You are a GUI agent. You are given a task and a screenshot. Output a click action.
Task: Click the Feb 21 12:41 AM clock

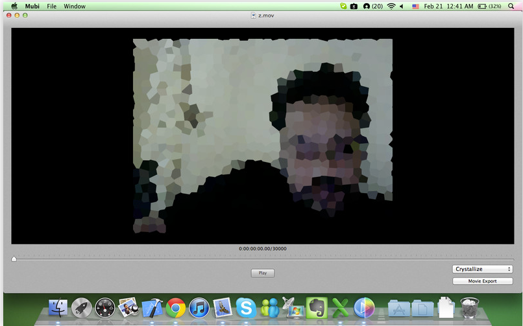coord(448,6)
